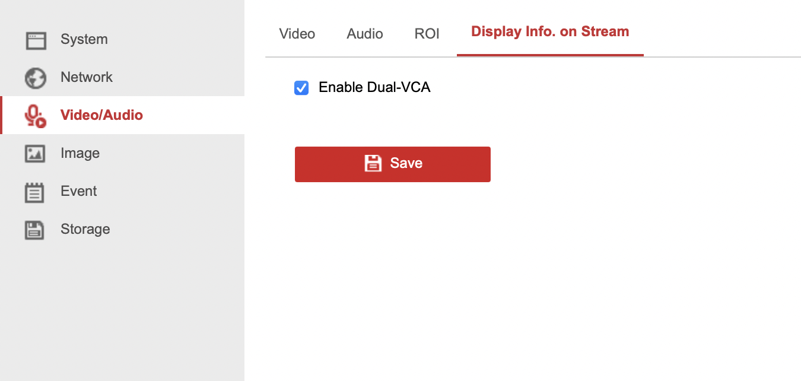
Task: Click the floppy disk icon inside Save button
Action: coord(373,164)
